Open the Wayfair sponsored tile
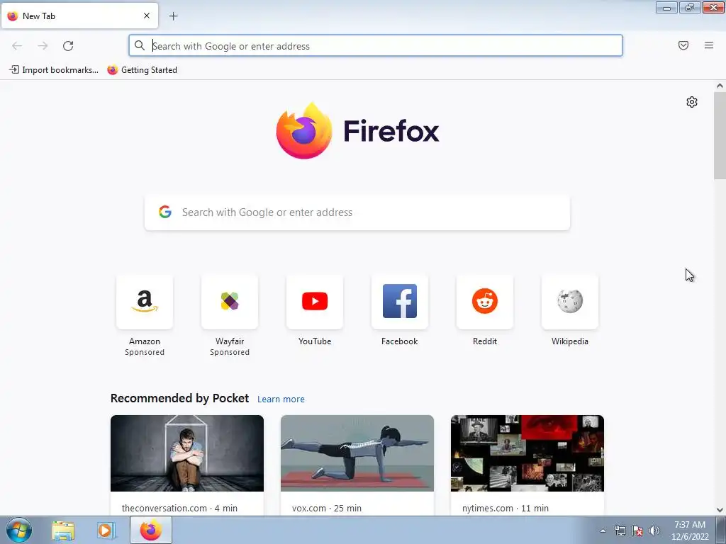 pyautogui.click(x=230, y=302)
